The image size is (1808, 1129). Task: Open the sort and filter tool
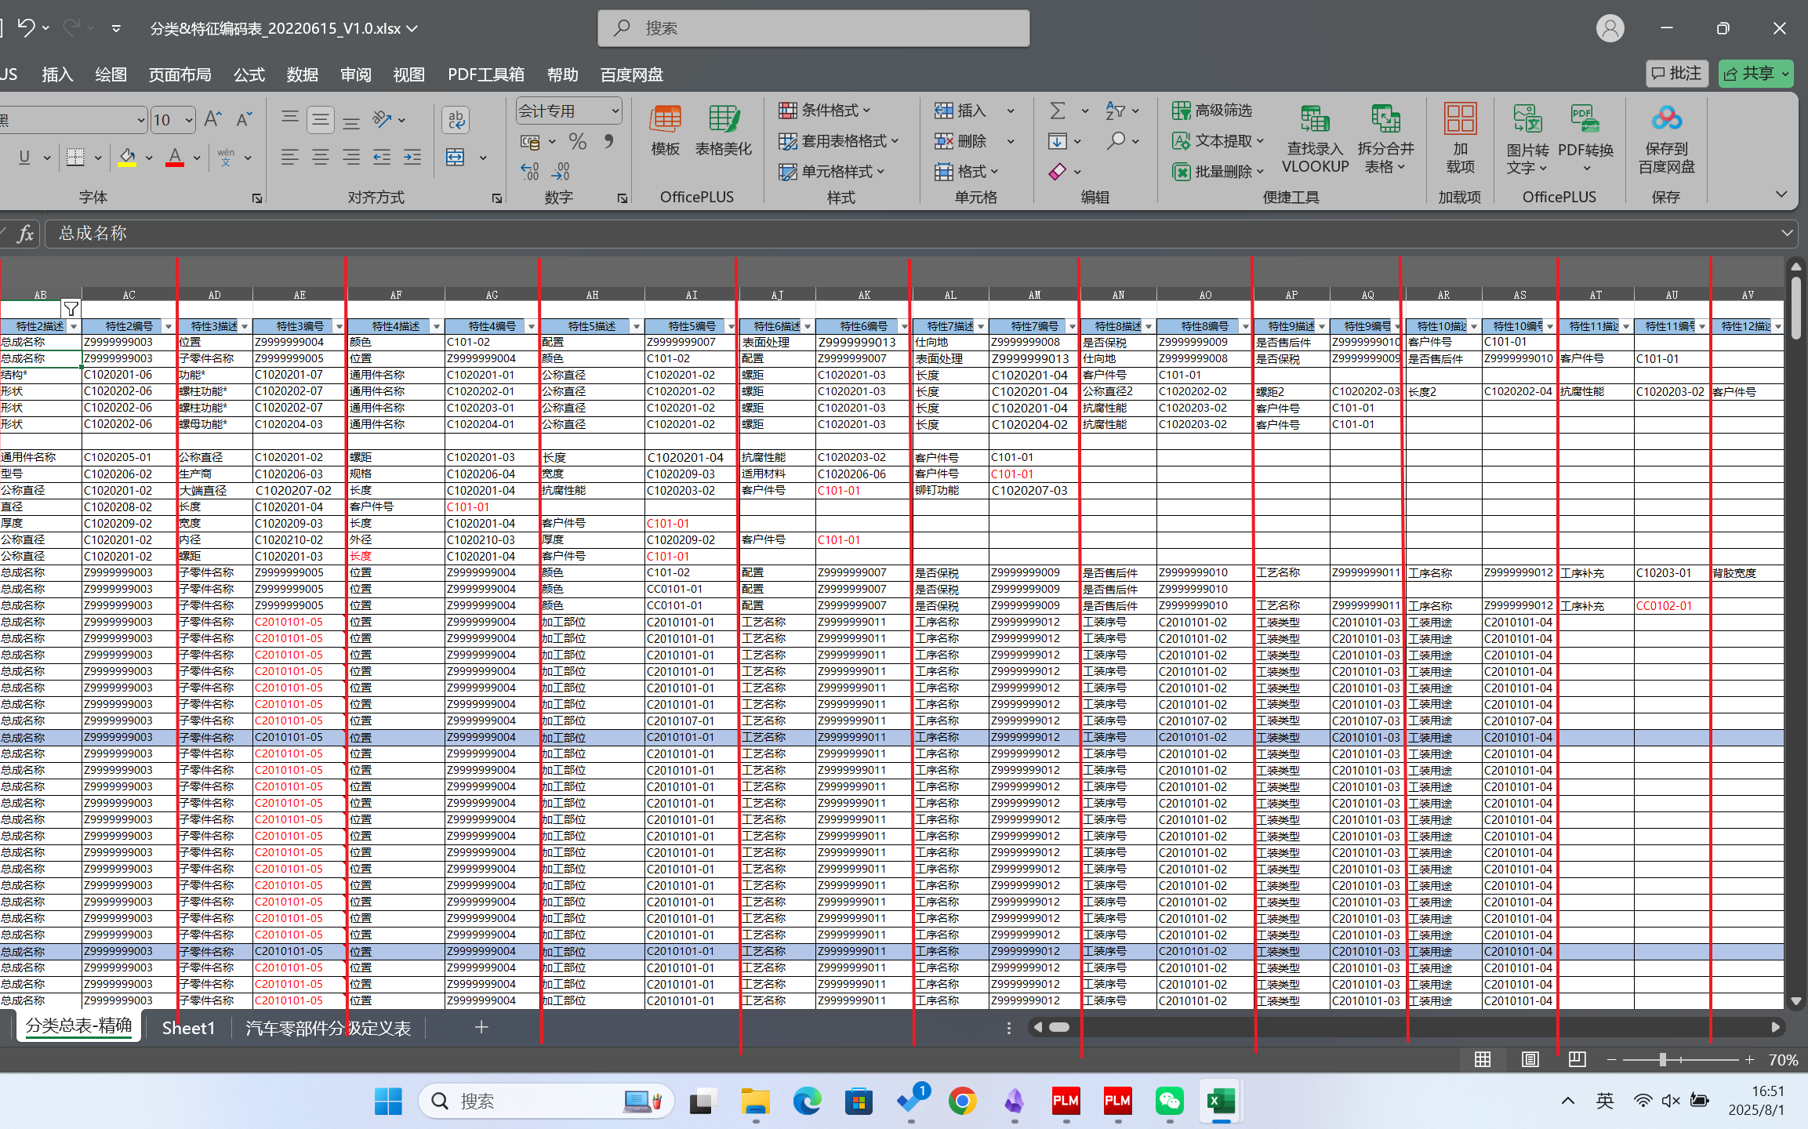(1115, 111)
